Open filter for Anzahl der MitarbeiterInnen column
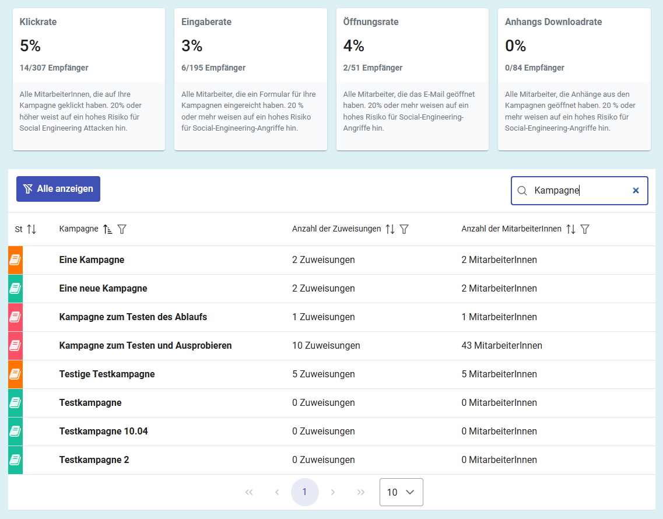663x519 pixels. pos(585,229)
